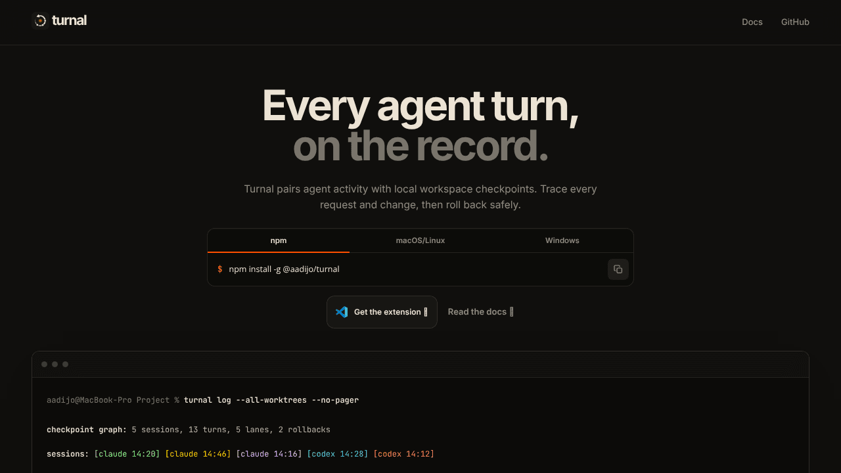The image size is (841, 473).
Task: Click the [claude 14:16] session tag
Action: click(269, 454)
